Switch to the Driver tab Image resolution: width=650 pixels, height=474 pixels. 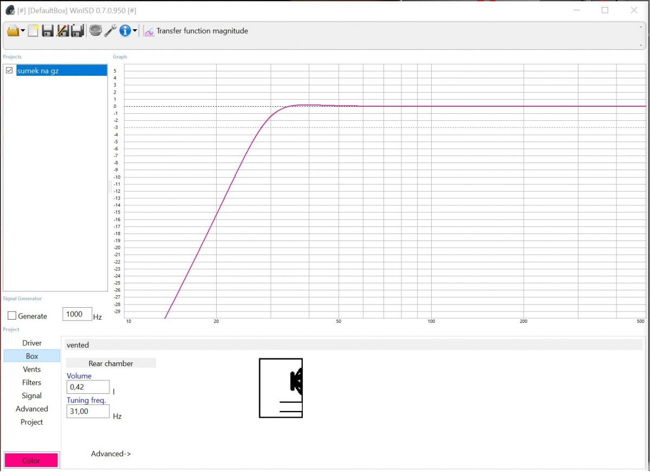pos(32,343)
